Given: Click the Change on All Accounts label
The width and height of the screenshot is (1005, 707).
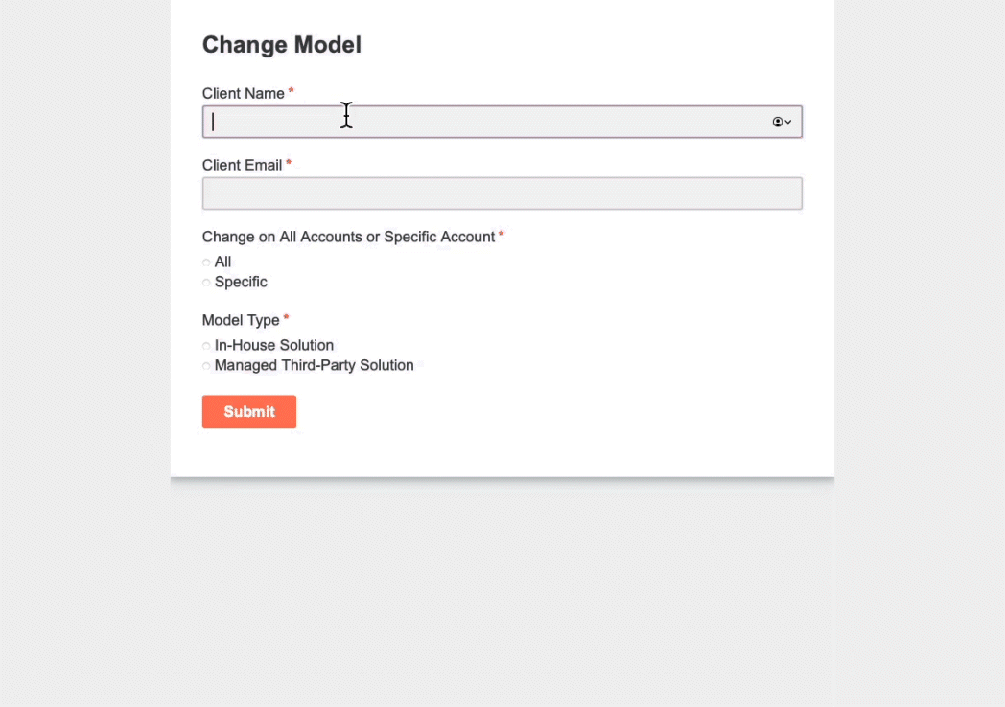Looking at the screenshot, I should [347, 237].
